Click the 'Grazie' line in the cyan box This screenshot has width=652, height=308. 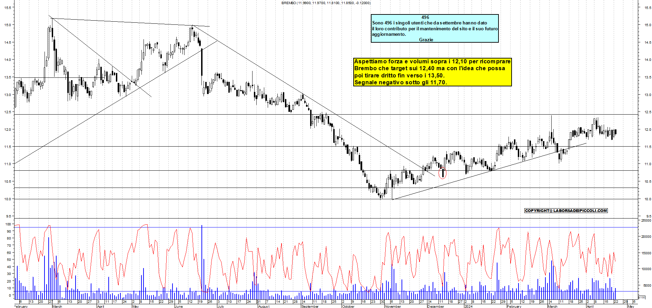pyautogui.click(x=426, y=40)
